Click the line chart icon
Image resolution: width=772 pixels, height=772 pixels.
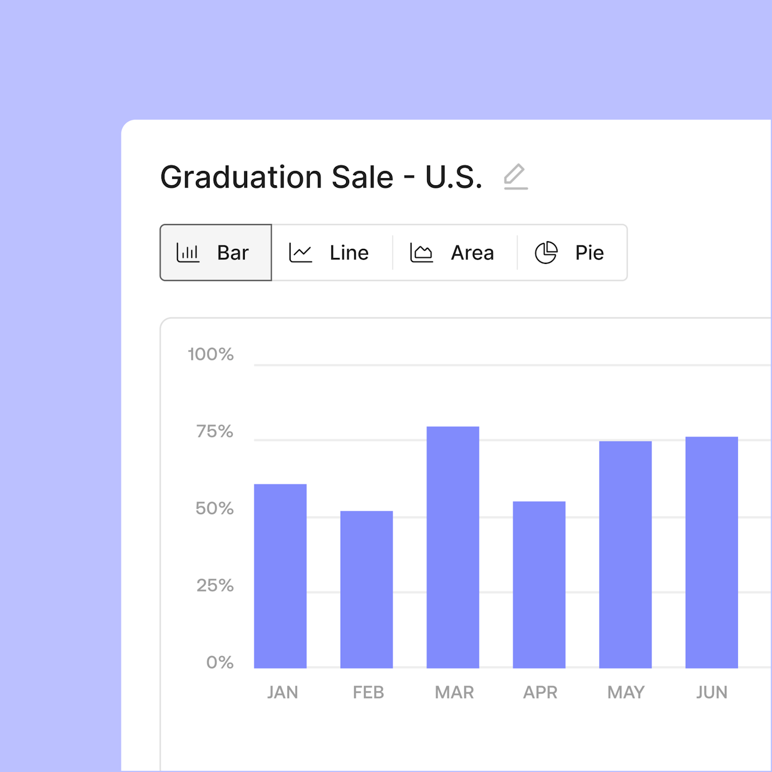pos(300,253)
